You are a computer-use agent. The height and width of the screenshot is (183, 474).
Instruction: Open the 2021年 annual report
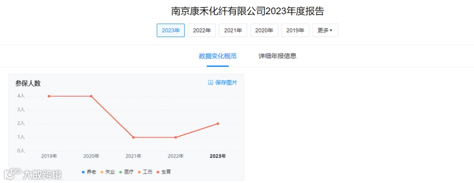click(233, 31)
